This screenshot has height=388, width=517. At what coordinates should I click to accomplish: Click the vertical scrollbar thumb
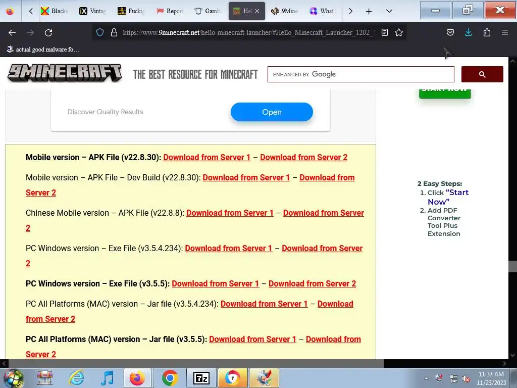512,267
